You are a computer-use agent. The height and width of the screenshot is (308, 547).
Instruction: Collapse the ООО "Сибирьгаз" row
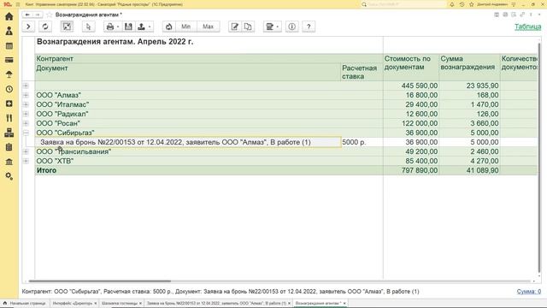point(26,133)
